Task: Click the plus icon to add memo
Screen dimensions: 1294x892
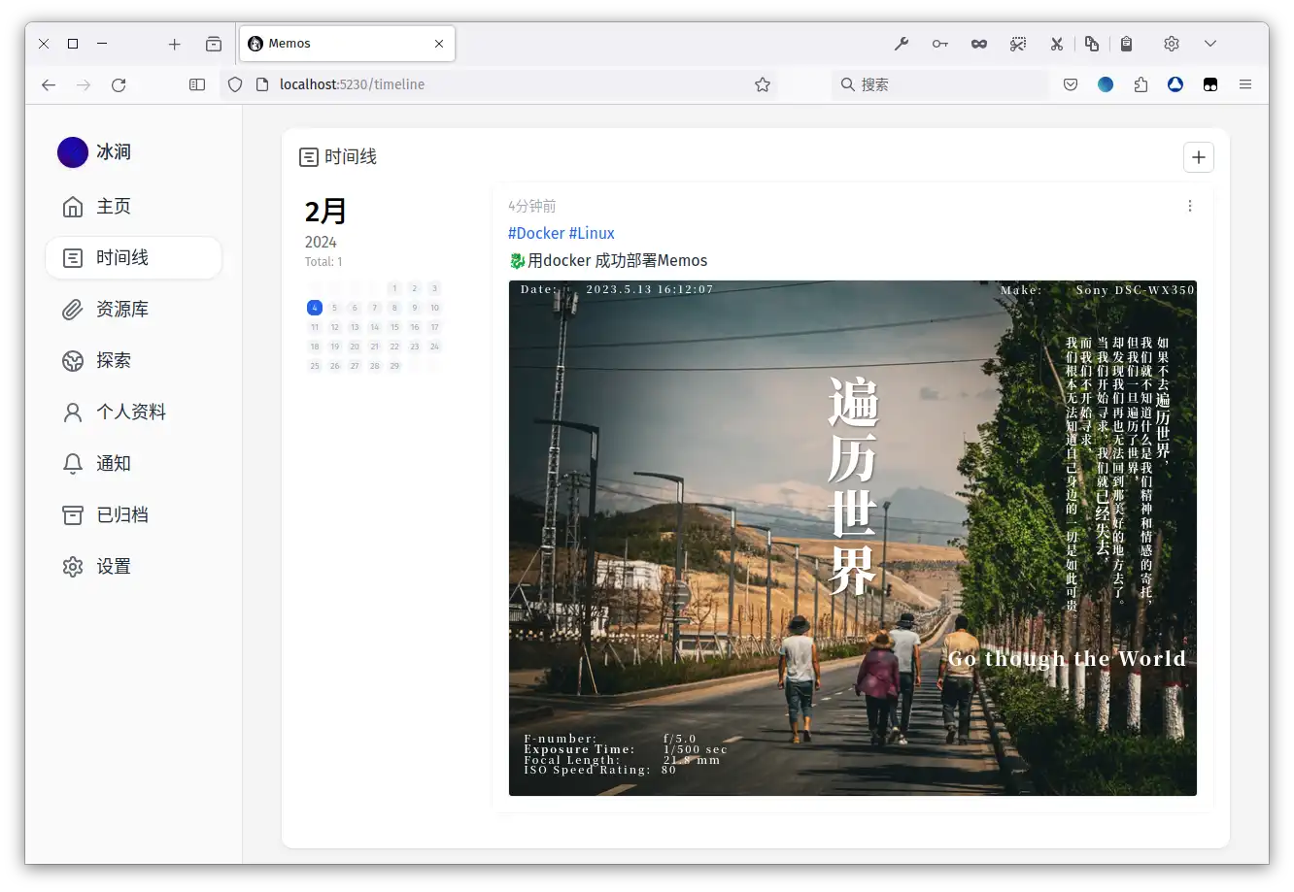Action: [x=1198, y=157]
